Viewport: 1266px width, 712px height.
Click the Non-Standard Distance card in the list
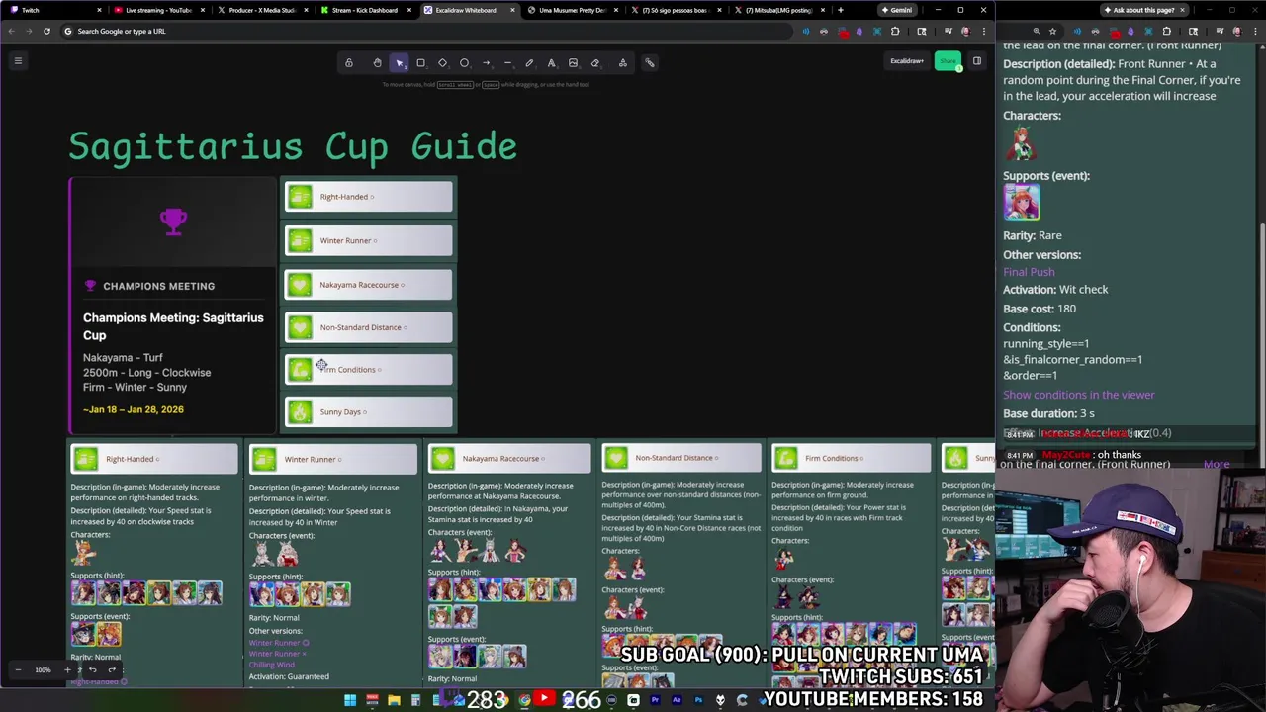[x=369, y=327]
